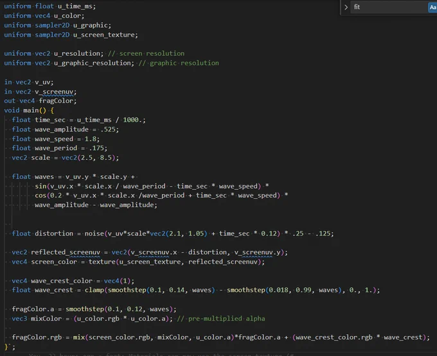The height and width of the screenshot is (356, 437).
Task: Click the texture function call
Action: 102,262
